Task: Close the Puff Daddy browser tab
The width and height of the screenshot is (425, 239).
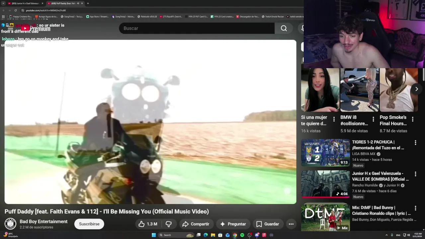Action: [82, 3]
